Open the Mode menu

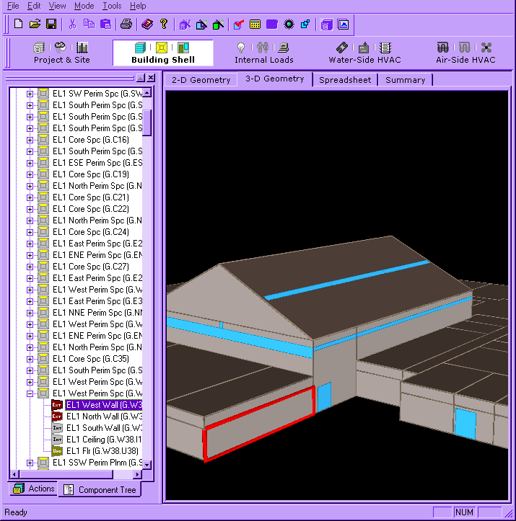click(x=84, y=6)
